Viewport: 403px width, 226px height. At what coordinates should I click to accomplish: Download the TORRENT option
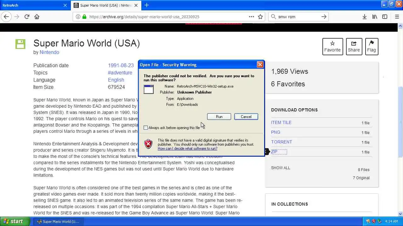[x=281, y=142]
